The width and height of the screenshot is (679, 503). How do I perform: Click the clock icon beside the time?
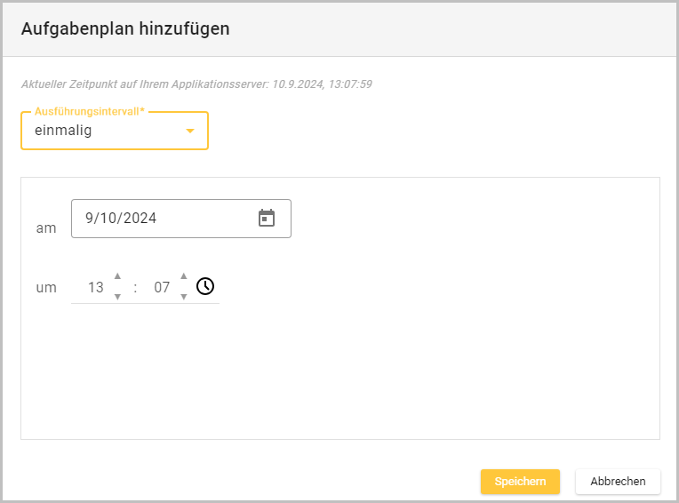[x=205, y=286]
